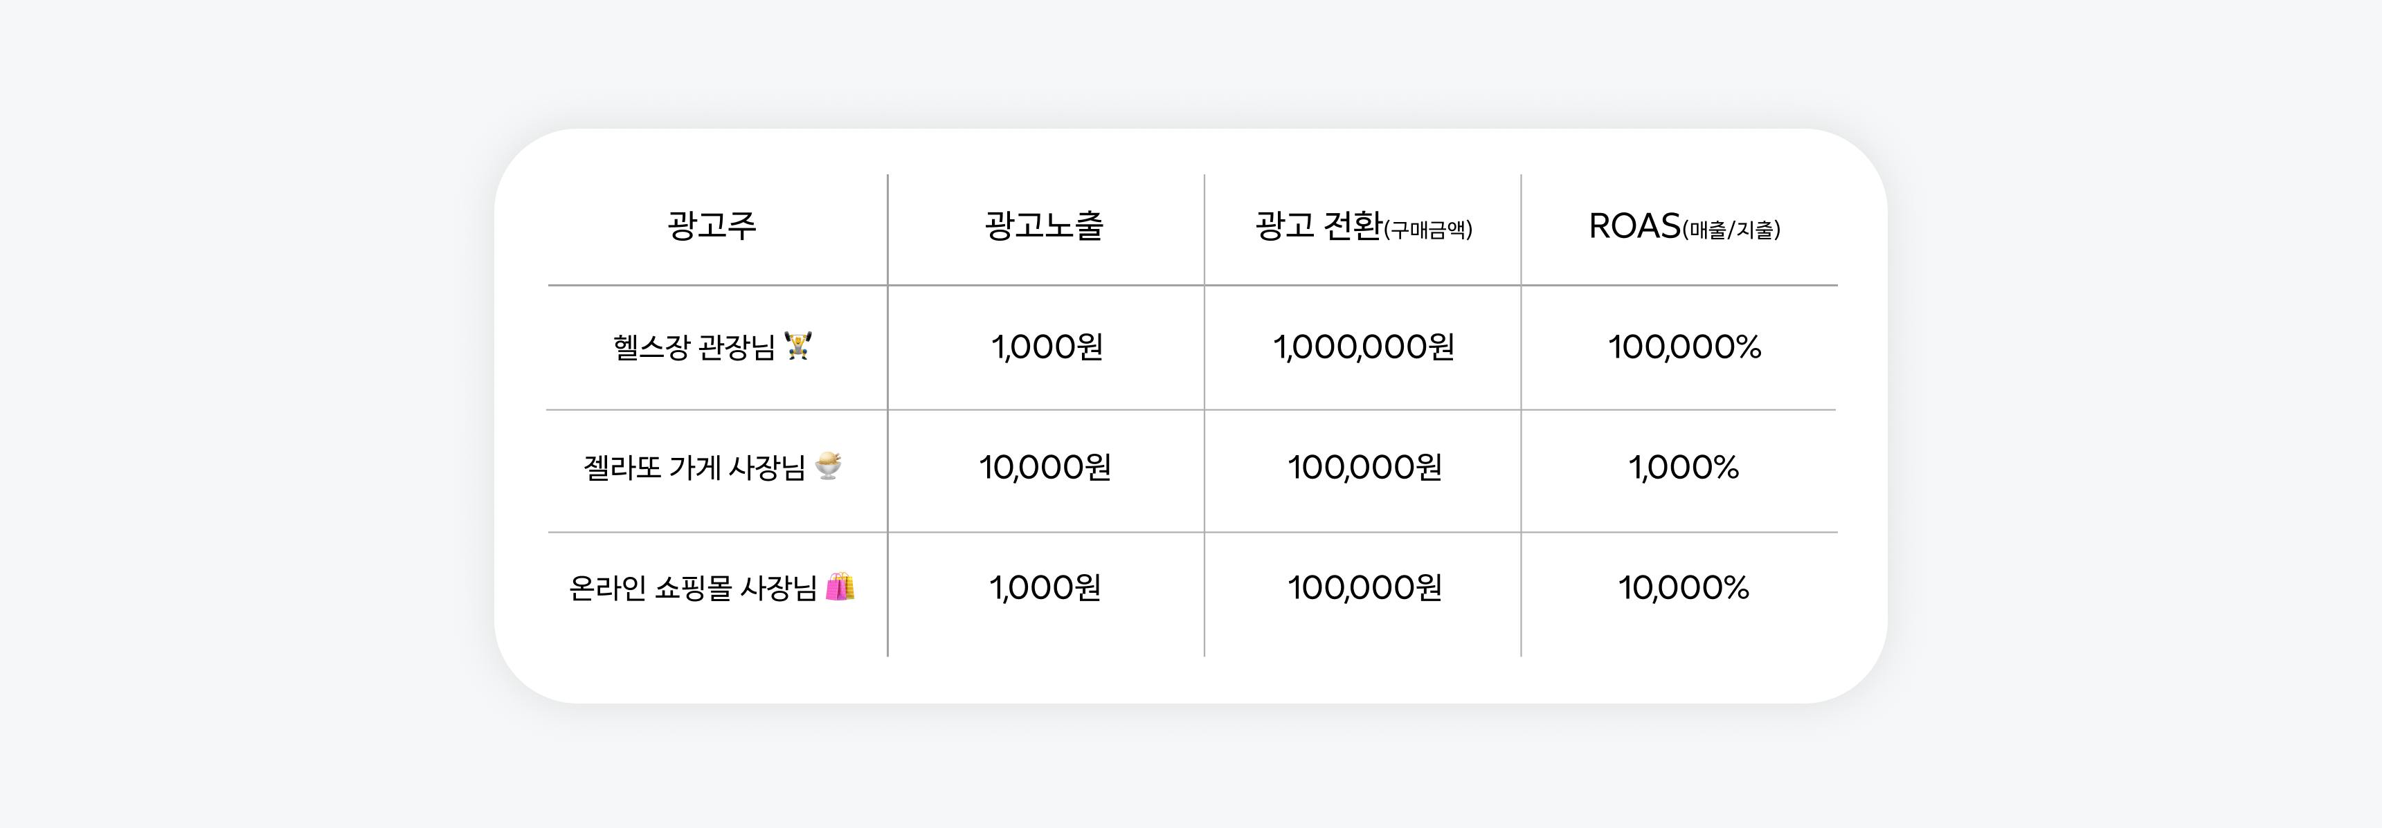The width and height of the screenshot is (2382, 828).
Task: Select the 광고주 column header
Action: pyautogui.click(x=712, y=226)
